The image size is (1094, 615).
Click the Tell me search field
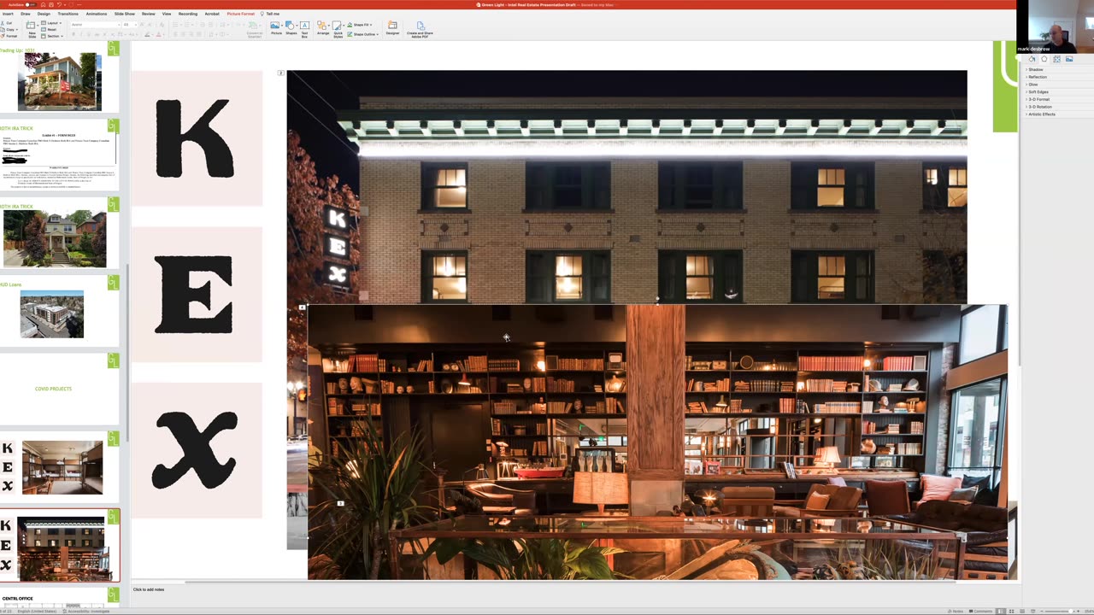click(x=270, y=14)
